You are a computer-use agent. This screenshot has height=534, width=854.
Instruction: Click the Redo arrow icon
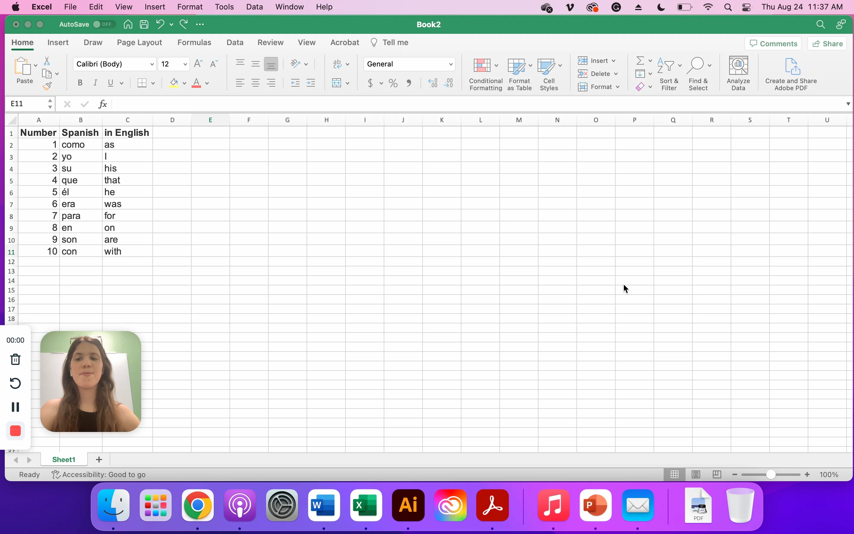pyautogui.click(x=184, y=24)
